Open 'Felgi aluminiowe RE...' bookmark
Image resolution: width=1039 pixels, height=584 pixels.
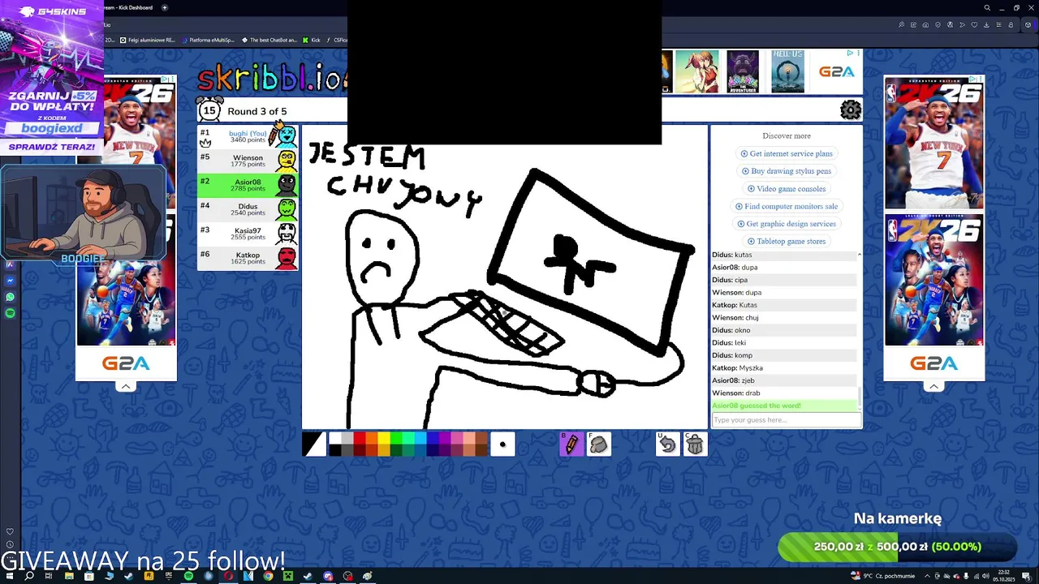point(148,40)
